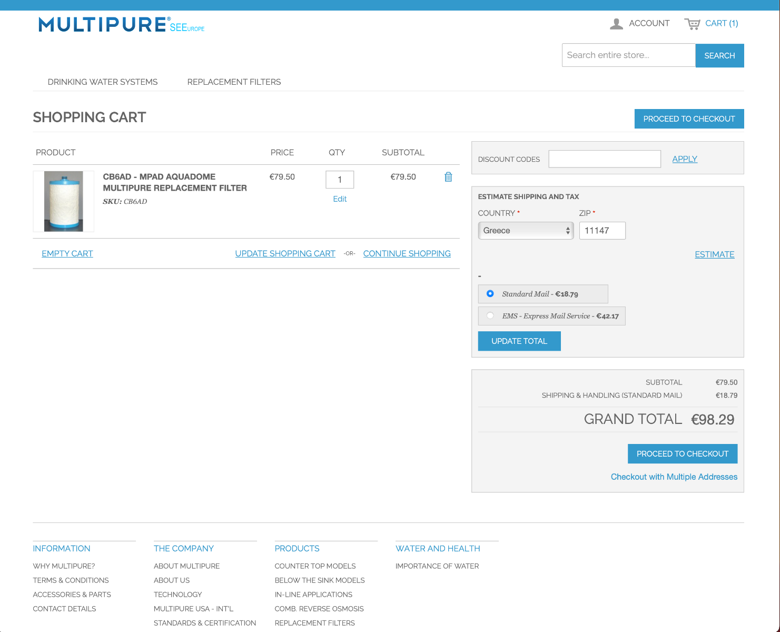Click the SKU: CB6AD text
Screen dimensions: 780x632
tap(125, 202)
